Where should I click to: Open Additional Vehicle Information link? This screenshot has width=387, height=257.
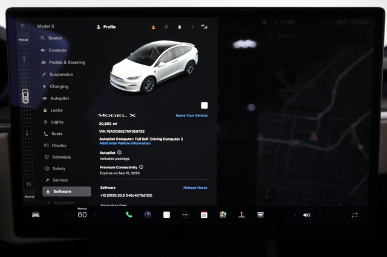125,143
